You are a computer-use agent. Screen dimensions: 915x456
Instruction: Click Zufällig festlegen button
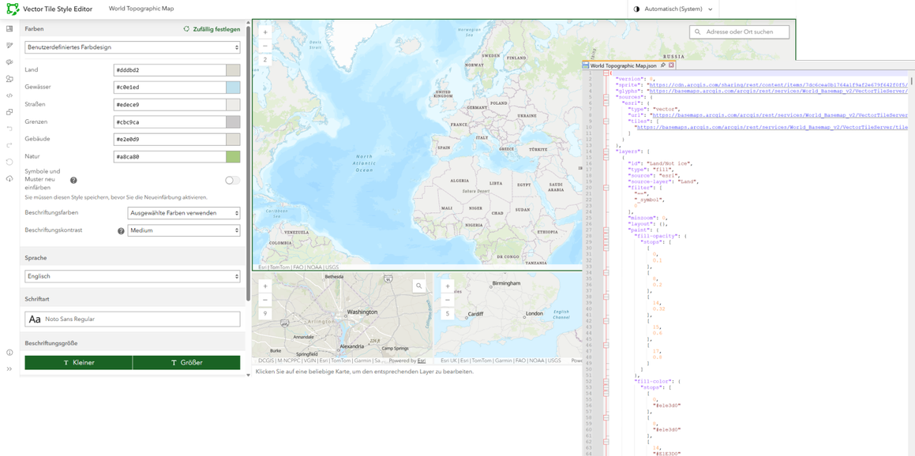pos(212,28)
